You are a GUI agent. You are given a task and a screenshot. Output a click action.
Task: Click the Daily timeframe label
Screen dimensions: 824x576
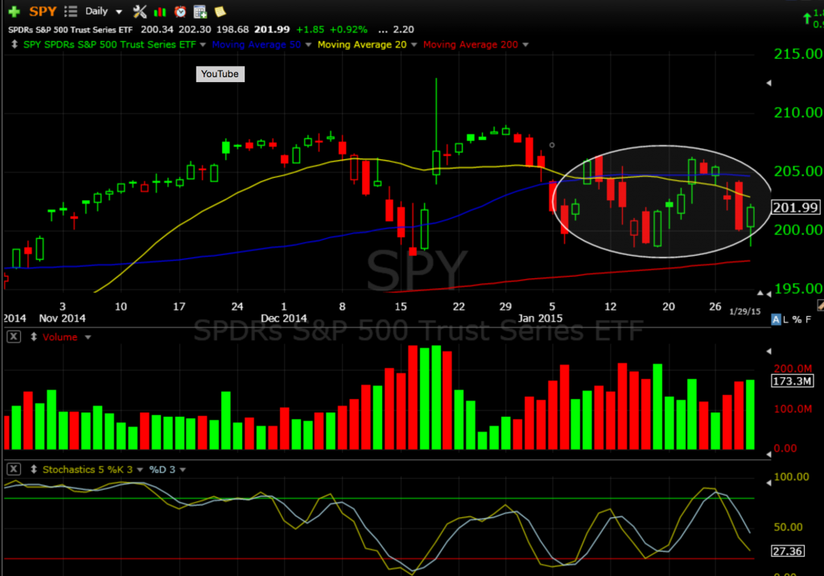point(97,11)
